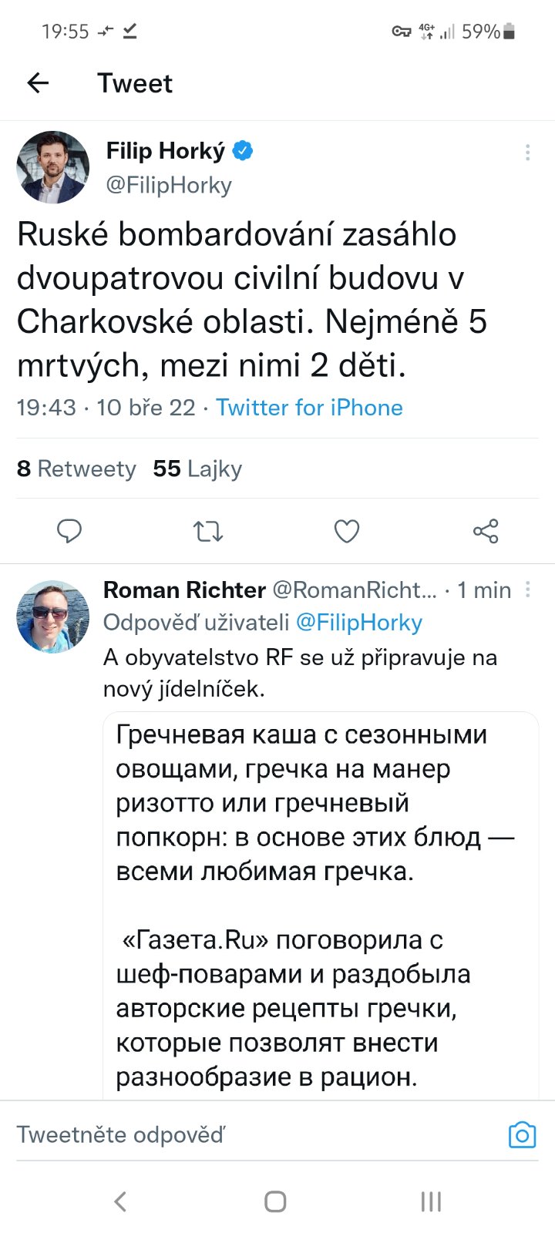Tap the Filip Horký display name
Image resolution: width=555 pixels, height=1233 pixels.
[166, 151]
